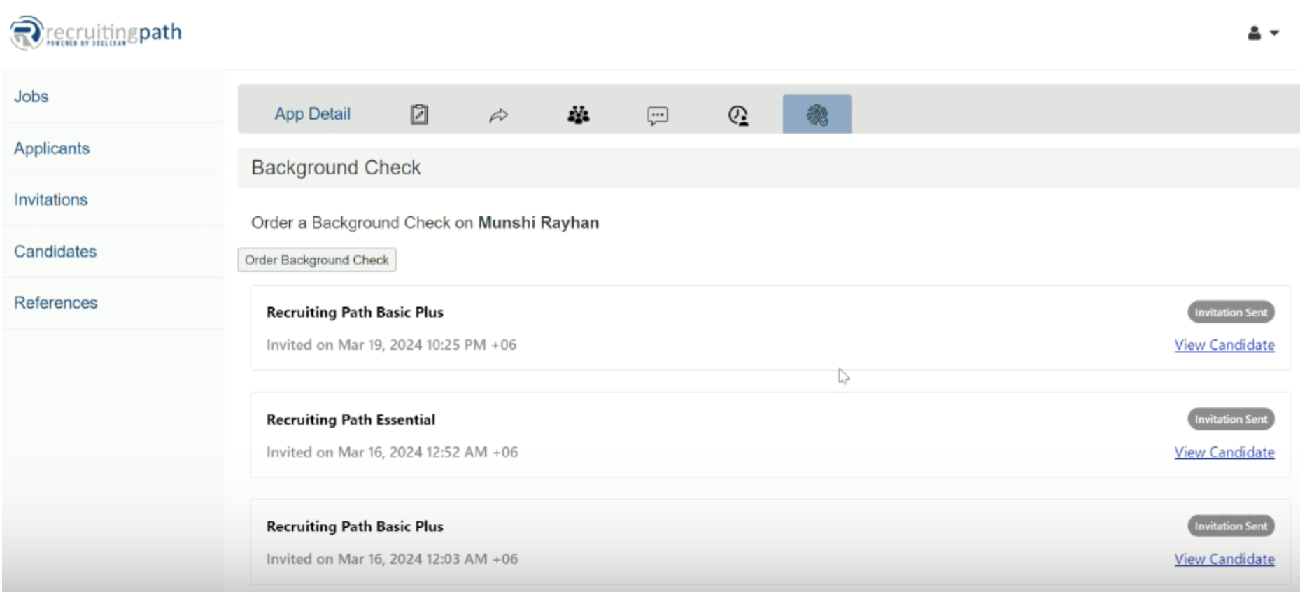Switch to the App Detail tab
This screenshot has width=1300, height=592.
coord(312,114)
